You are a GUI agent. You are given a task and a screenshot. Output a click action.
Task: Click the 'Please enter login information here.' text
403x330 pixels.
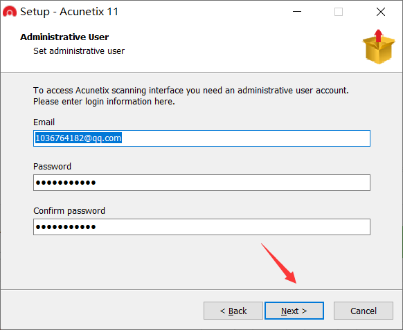click(104, 102)
